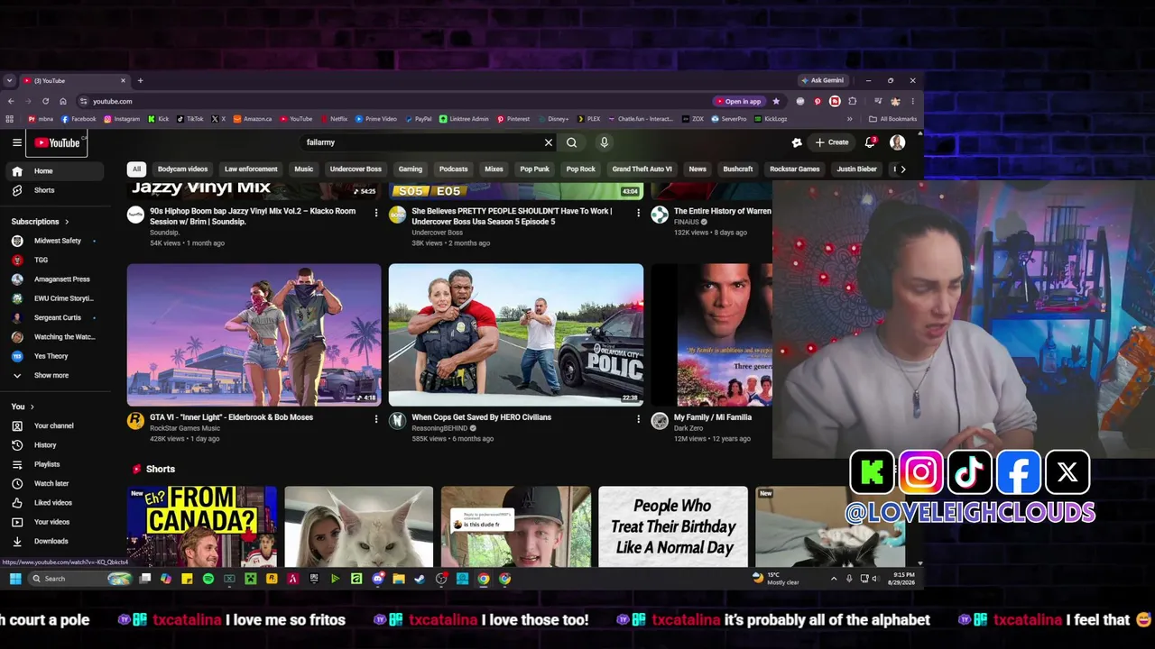The image size is (1155, 649).
Task: Clear the search box with the X
Action: (x=548, y=142)
